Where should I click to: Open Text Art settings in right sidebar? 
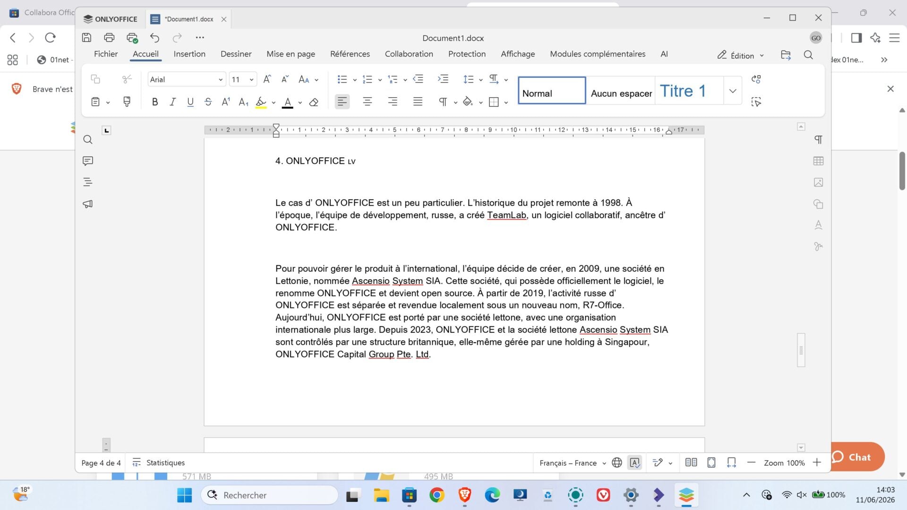click(819, 225)
